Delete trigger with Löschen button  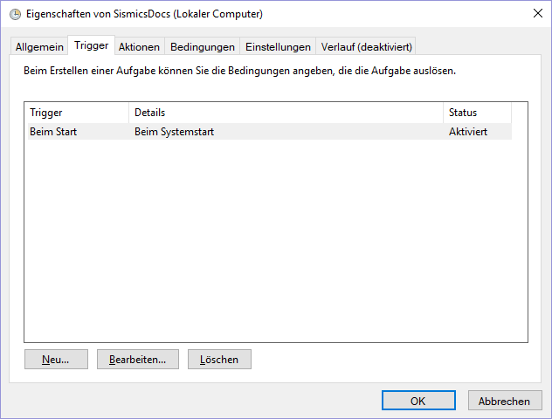point(219,359)
